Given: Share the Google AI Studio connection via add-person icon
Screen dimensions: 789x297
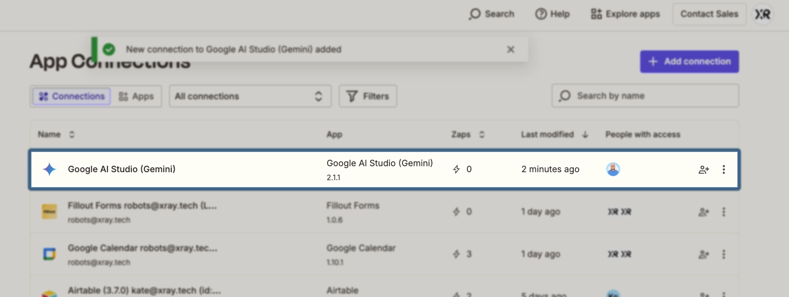Looking at the screenshot, I should (704, 170).
